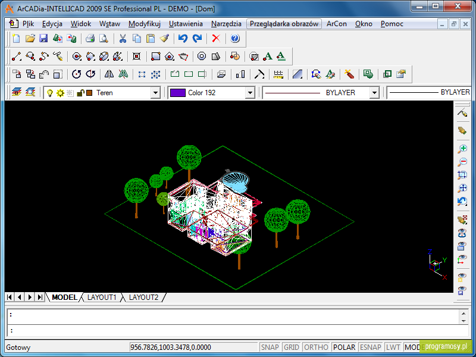
Task: Toggle LWT lineweight display in the status bar
Action: point(393,347)
